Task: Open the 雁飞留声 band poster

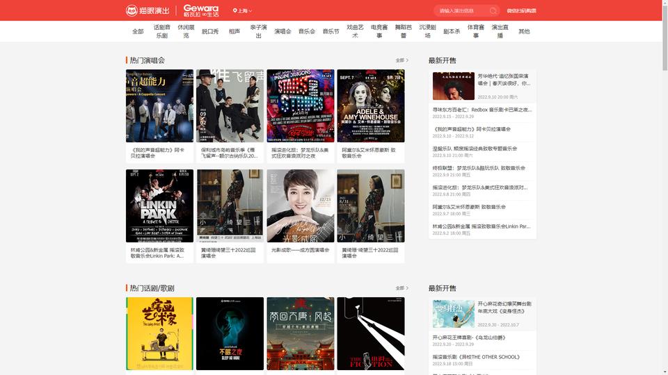Action: (230, 106)
